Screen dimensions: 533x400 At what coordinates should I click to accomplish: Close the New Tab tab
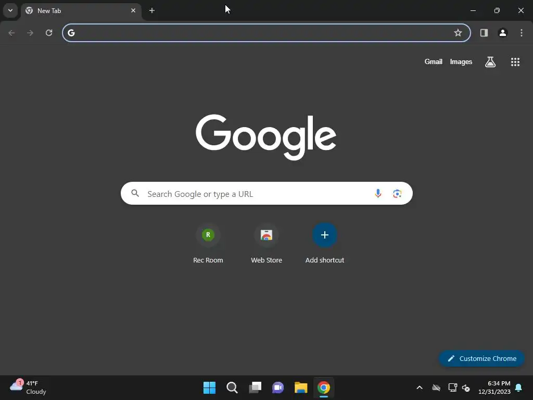133,10
